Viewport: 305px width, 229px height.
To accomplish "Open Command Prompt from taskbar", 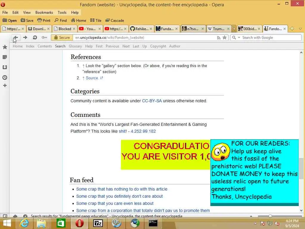I will click(x=153, y=223).
